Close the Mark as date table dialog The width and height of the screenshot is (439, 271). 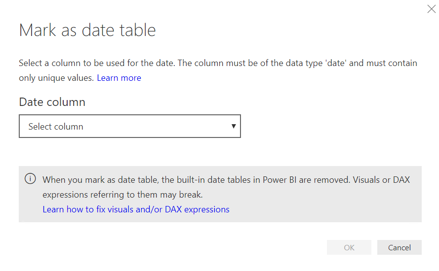pyautogui.click(x=431, y=9)
